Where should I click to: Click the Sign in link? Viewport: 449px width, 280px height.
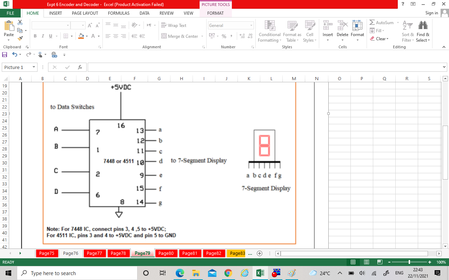click(x=431, y=13)
